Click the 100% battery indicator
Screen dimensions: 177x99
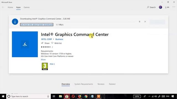pyautogui.click(x=137, y=97)
